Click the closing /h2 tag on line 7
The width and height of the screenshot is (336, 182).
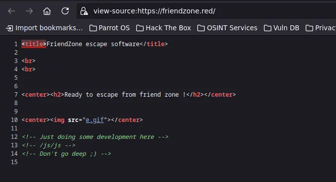click(x=195, y=95)
